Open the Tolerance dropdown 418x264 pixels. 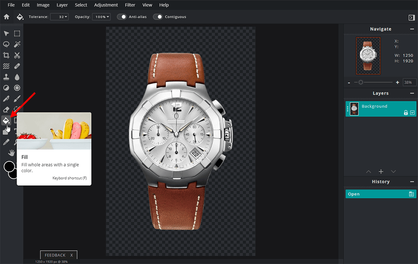60,17
